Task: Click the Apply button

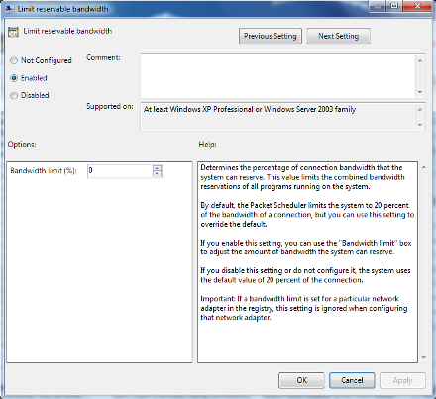Action: click(402, 380)
